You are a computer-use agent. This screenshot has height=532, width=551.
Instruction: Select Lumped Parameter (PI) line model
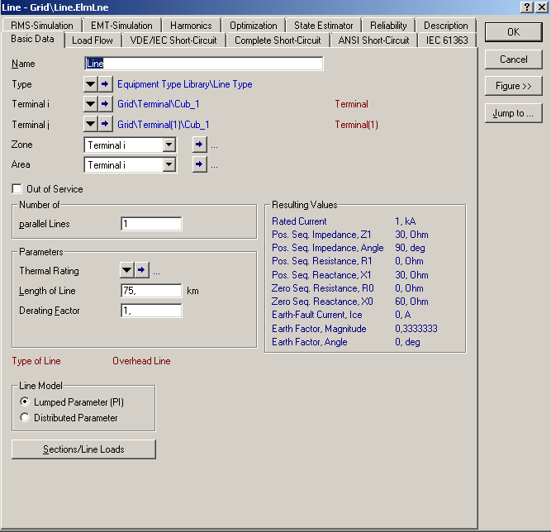tap(25, 401)
